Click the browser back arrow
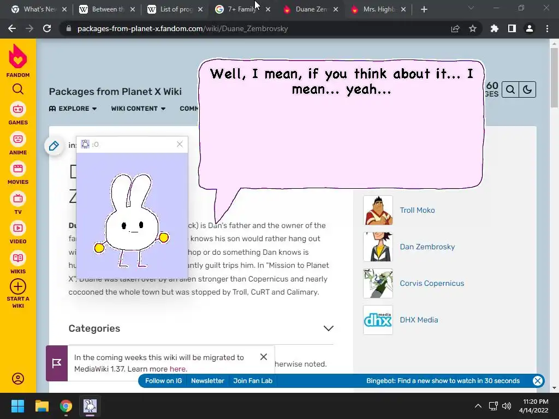Image resolution: width=559 pixels, height=419 pixels. 12,28
